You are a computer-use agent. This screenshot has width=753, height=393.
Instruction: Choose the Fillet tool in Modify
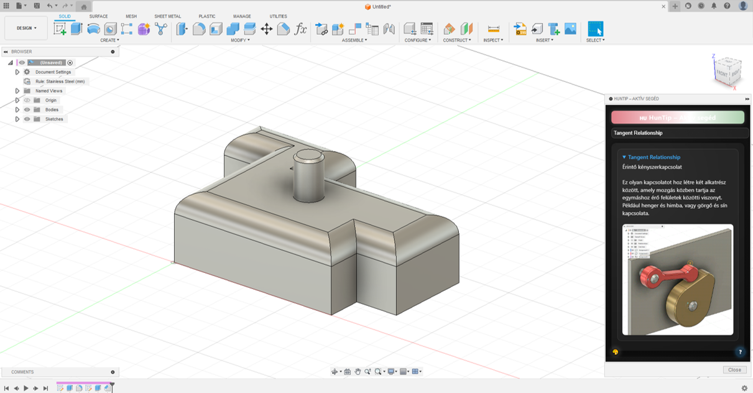(199, 29)
